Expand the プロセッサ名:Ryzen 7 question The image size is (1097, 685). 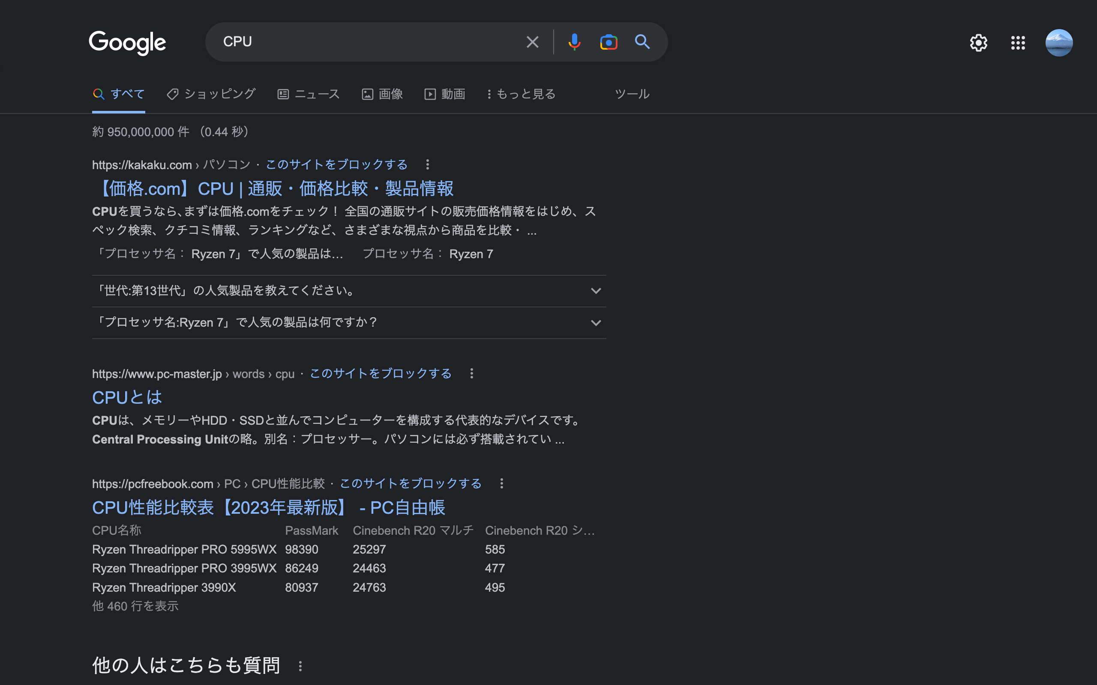(x=596, y=322)
